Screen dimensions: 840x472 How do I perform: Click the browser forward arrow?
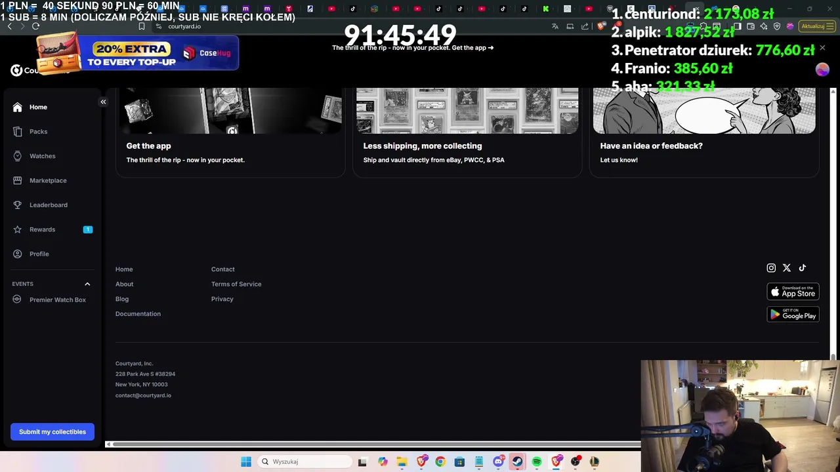click(22, 26)
